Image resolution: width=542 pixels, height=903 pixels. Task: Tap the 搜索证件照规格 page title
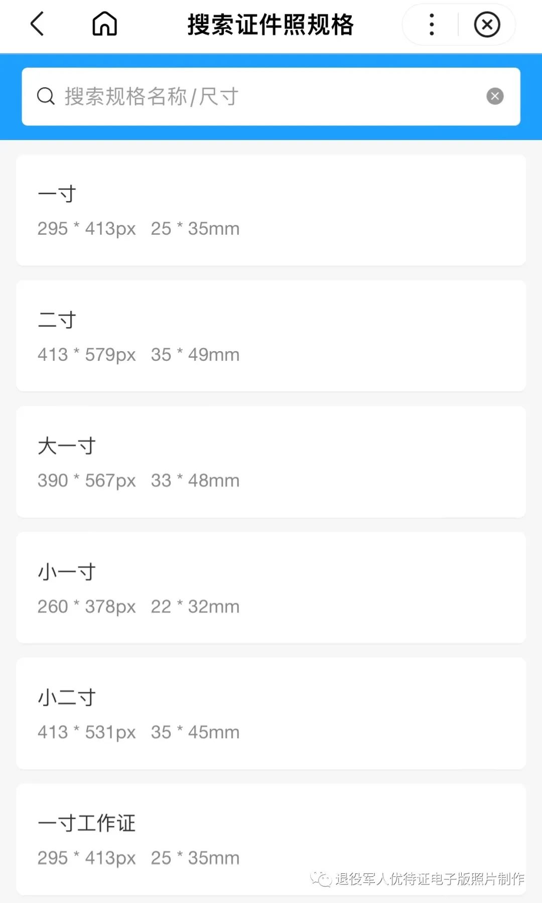pos(271,25)
